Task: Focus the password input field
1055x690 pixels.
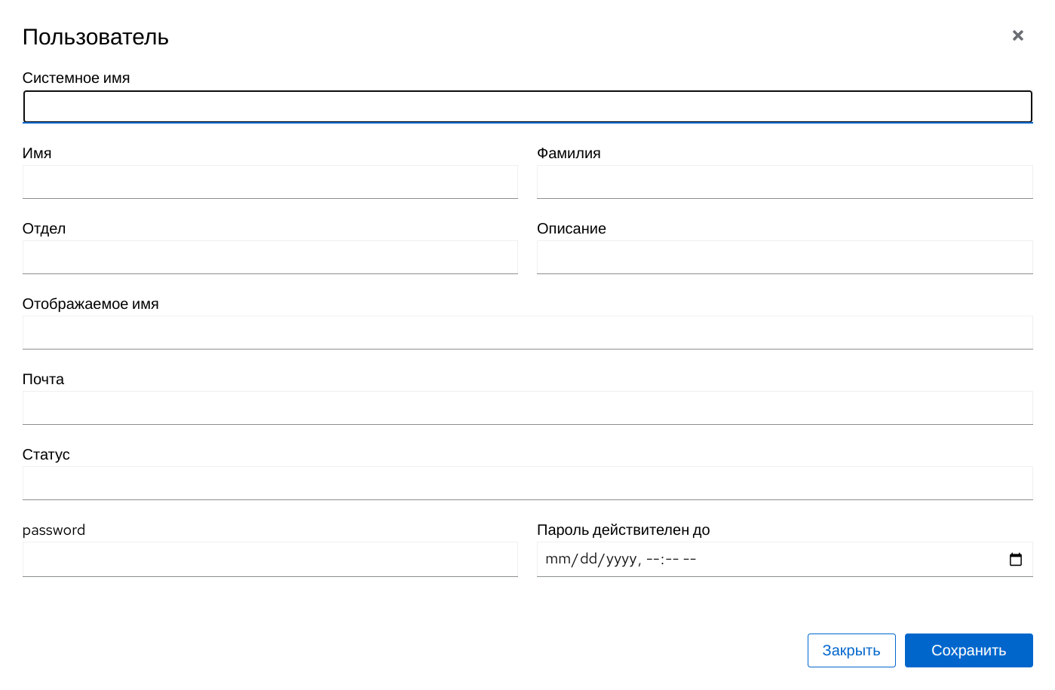Action: (x=270, y=560)
